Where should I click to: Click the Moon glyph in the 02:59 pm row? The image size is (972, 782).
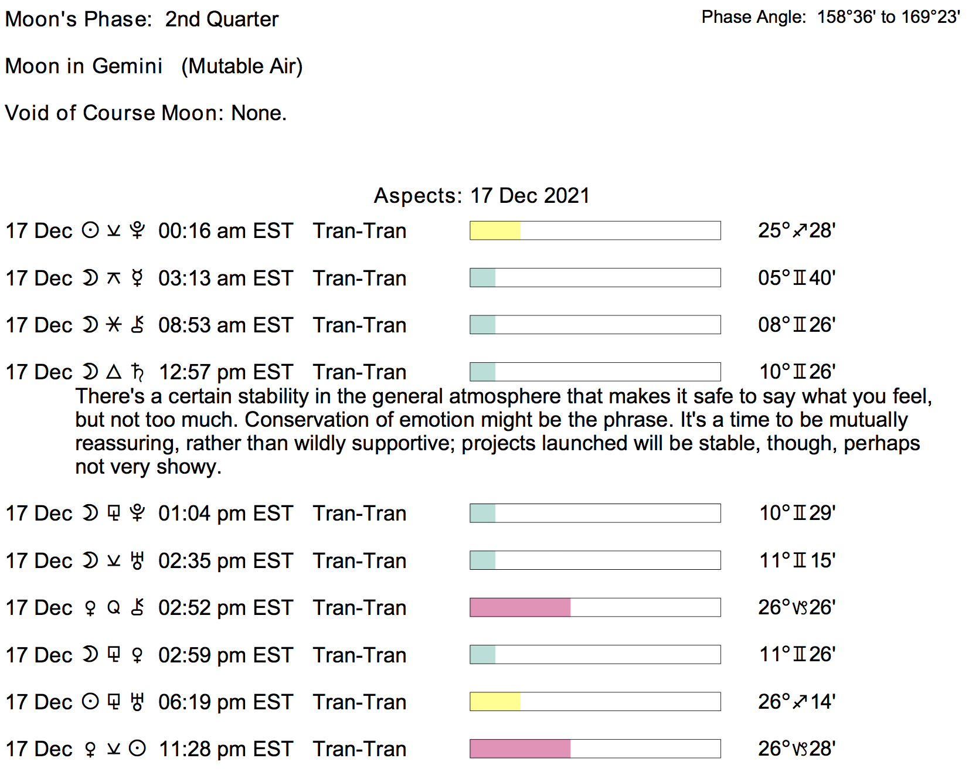pos(90,655)
